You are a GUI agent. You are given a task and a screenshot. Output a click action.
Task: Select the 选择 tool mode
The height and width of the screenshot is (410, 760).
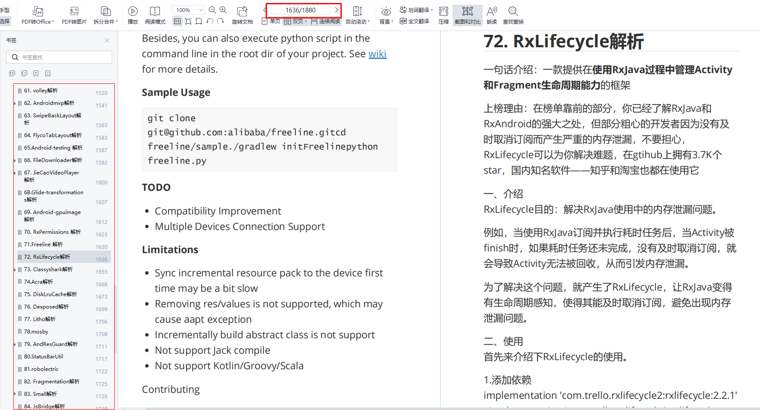pos(5,21)
